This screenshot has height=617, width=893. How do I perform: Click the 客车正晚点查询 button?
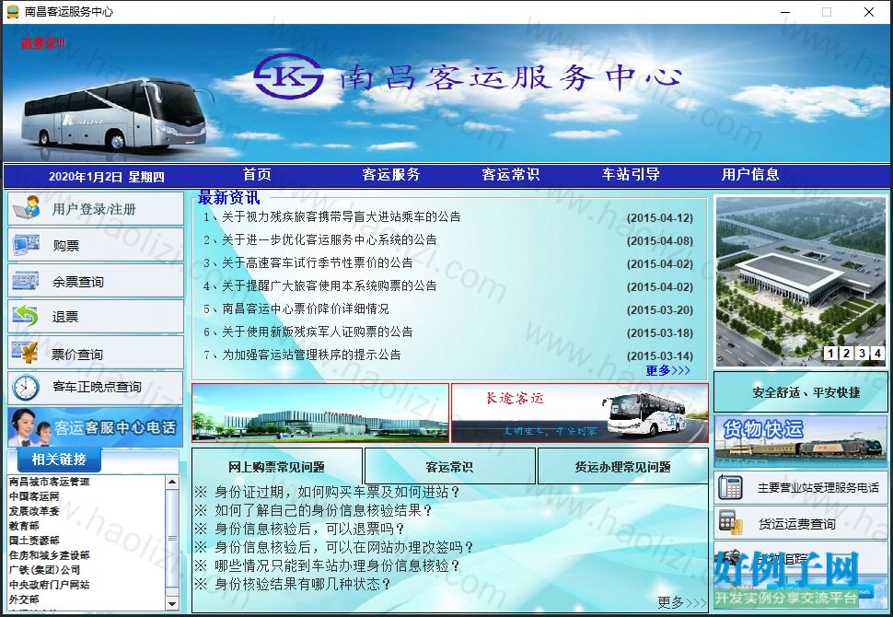[96, 388]
